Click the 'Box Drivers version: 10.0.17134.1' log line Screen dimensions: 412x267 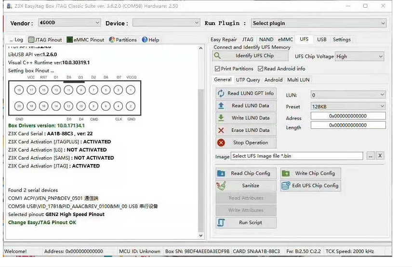(x=46, y=126)
